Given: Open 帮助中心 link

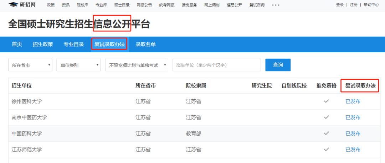Looking at the screenshot, I should coord(371,5).
